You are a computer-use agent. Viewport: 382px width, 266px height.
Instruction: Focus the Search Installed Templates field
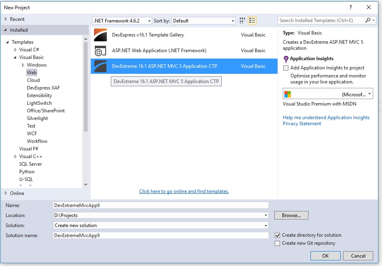click(x=321, y=20)
